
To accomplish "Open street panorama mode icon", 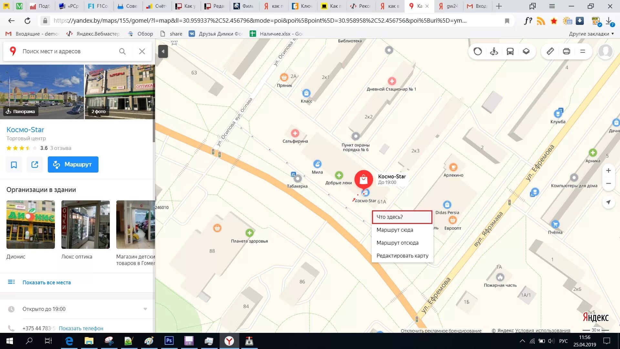I will [x=494, y=51].
